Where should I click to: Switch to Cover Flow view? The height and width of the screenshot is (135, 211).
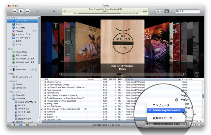pyautogui.click(x=167, y=11)
